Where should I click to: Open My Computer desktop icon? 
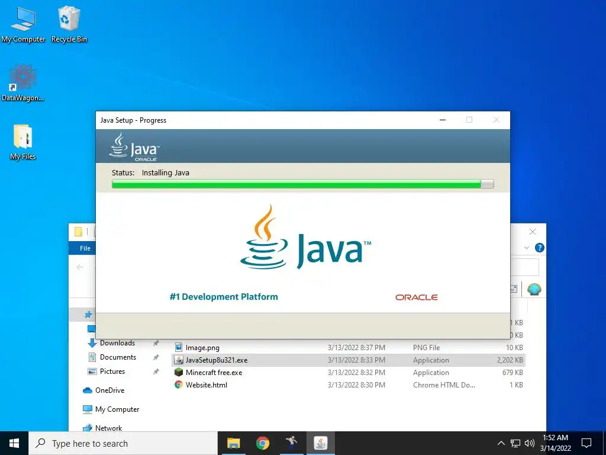pos(23,24)
